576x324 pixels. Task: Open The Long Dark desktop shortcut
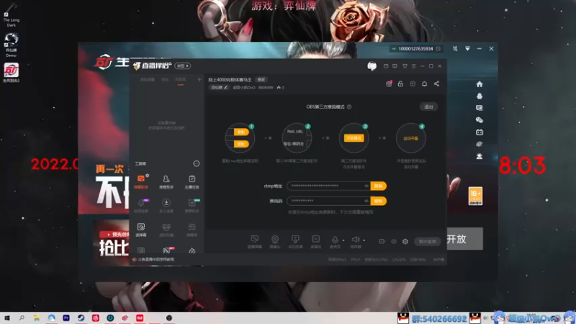pos(11,15)
